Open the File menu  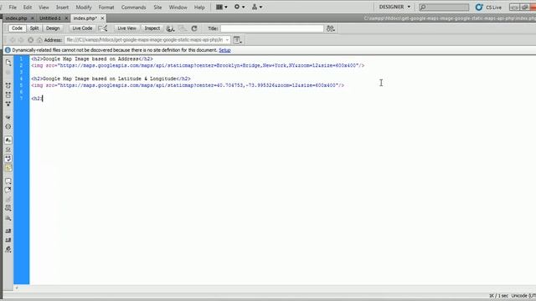pos(13,8)
